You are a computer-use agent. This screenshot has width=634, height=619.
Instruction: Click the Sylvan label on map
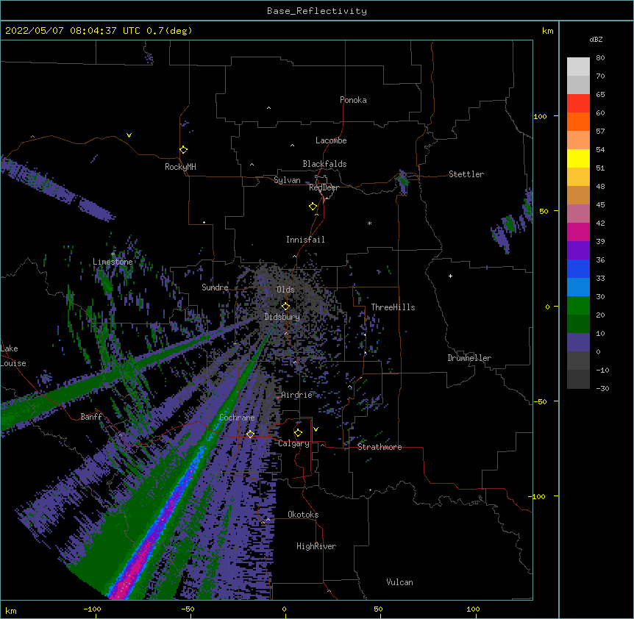(287, 180)
